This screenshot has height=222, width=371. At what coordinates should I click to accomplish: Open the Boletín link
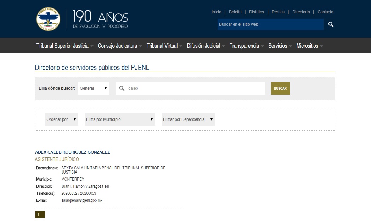point(235,12)
